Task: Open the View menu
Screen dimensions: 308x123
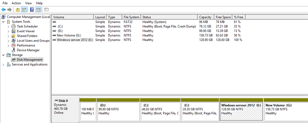Action: (x=29, y=3)
